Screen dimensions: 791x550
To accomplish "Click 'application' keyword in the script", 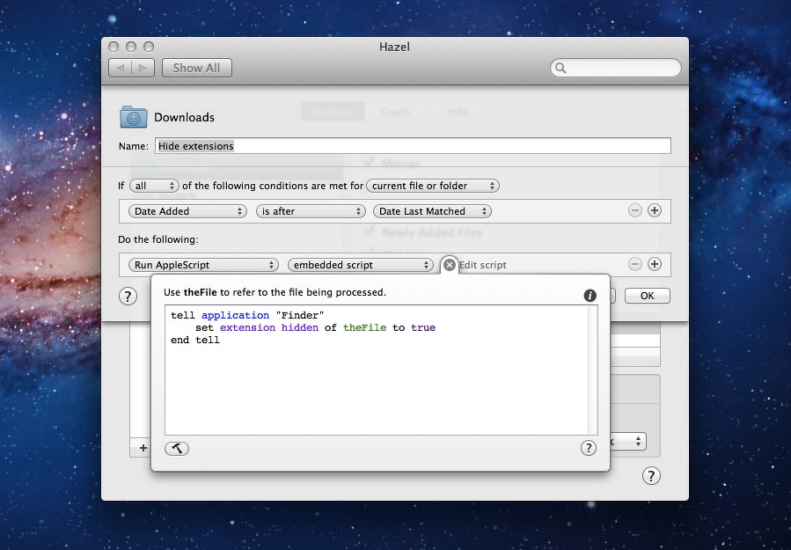I will 235,315.
